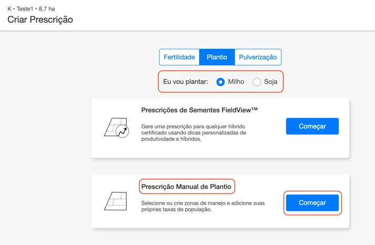Click the Teste1 field name in header

(x=25, y=9)
